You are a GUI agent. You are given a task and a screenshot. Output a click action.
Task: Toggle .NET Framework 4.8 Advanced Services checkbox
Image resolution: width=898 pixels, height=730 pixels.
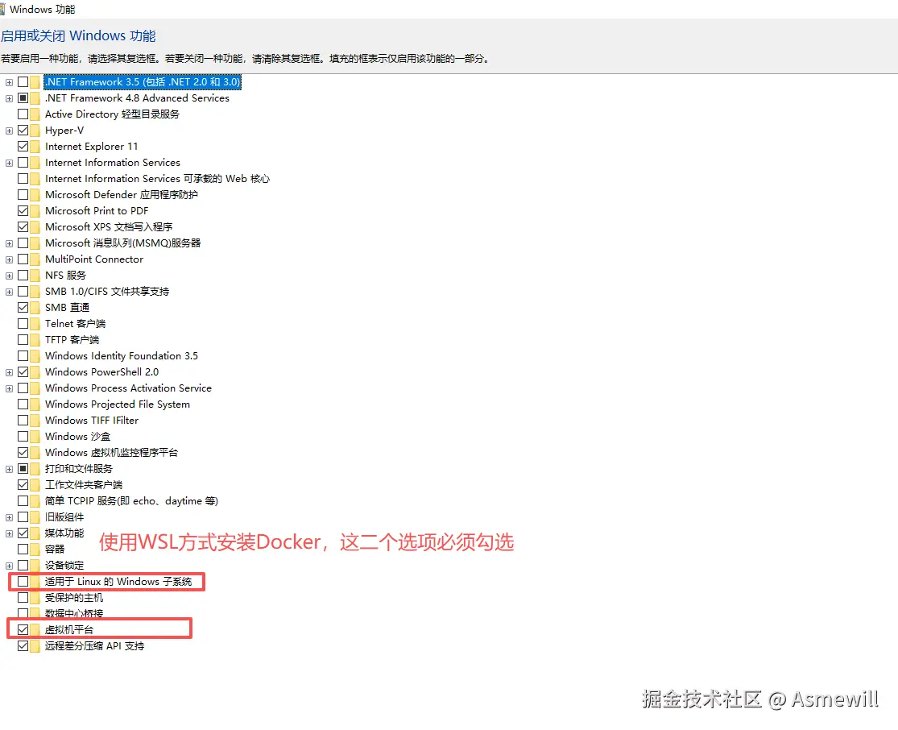pos(23,98)
